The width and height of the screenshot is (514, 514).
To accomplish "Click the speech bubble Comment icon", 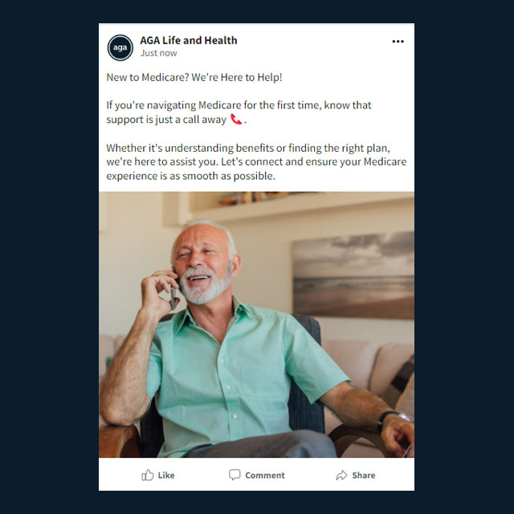I will (x=235, y=475).
